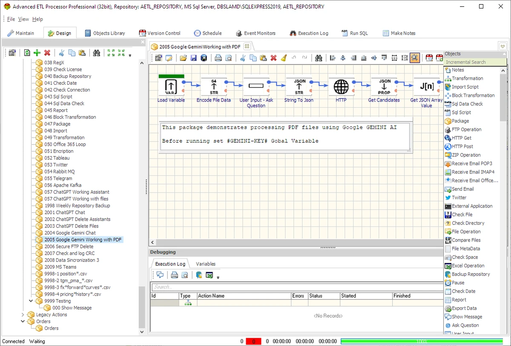The image size is (511, 346).
Task: Select the Compare Files object
Action: click(x=466, y=240)
